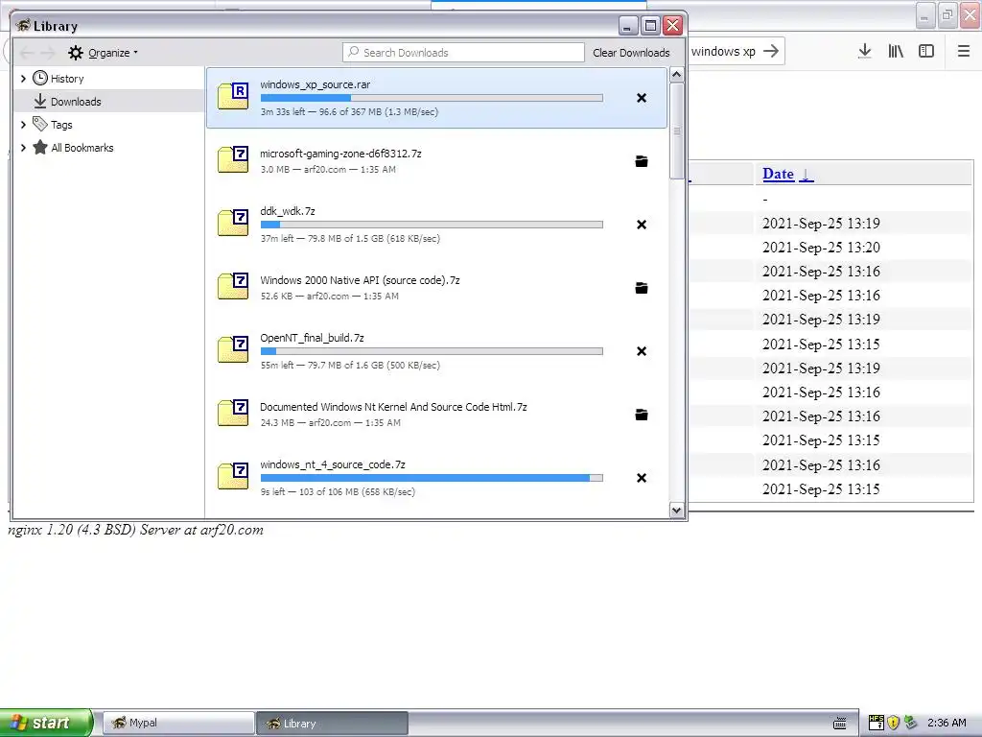Click the microsoft-gaming-zone 7z file icon
This screenshot has width=982, height=737.
(x=233, y=159)
